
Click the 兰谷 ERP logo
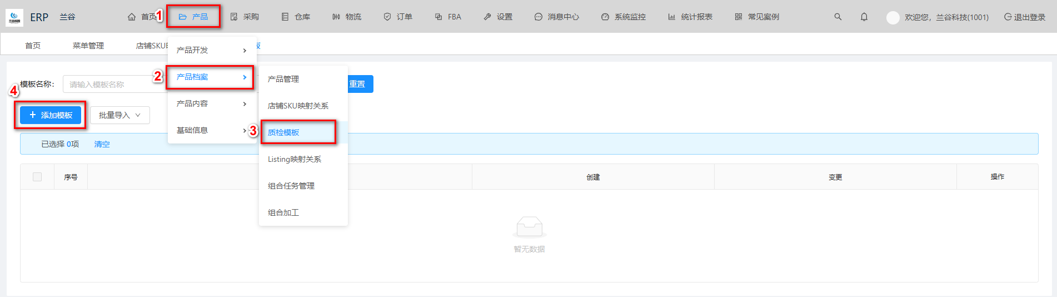tap(14, 17)
